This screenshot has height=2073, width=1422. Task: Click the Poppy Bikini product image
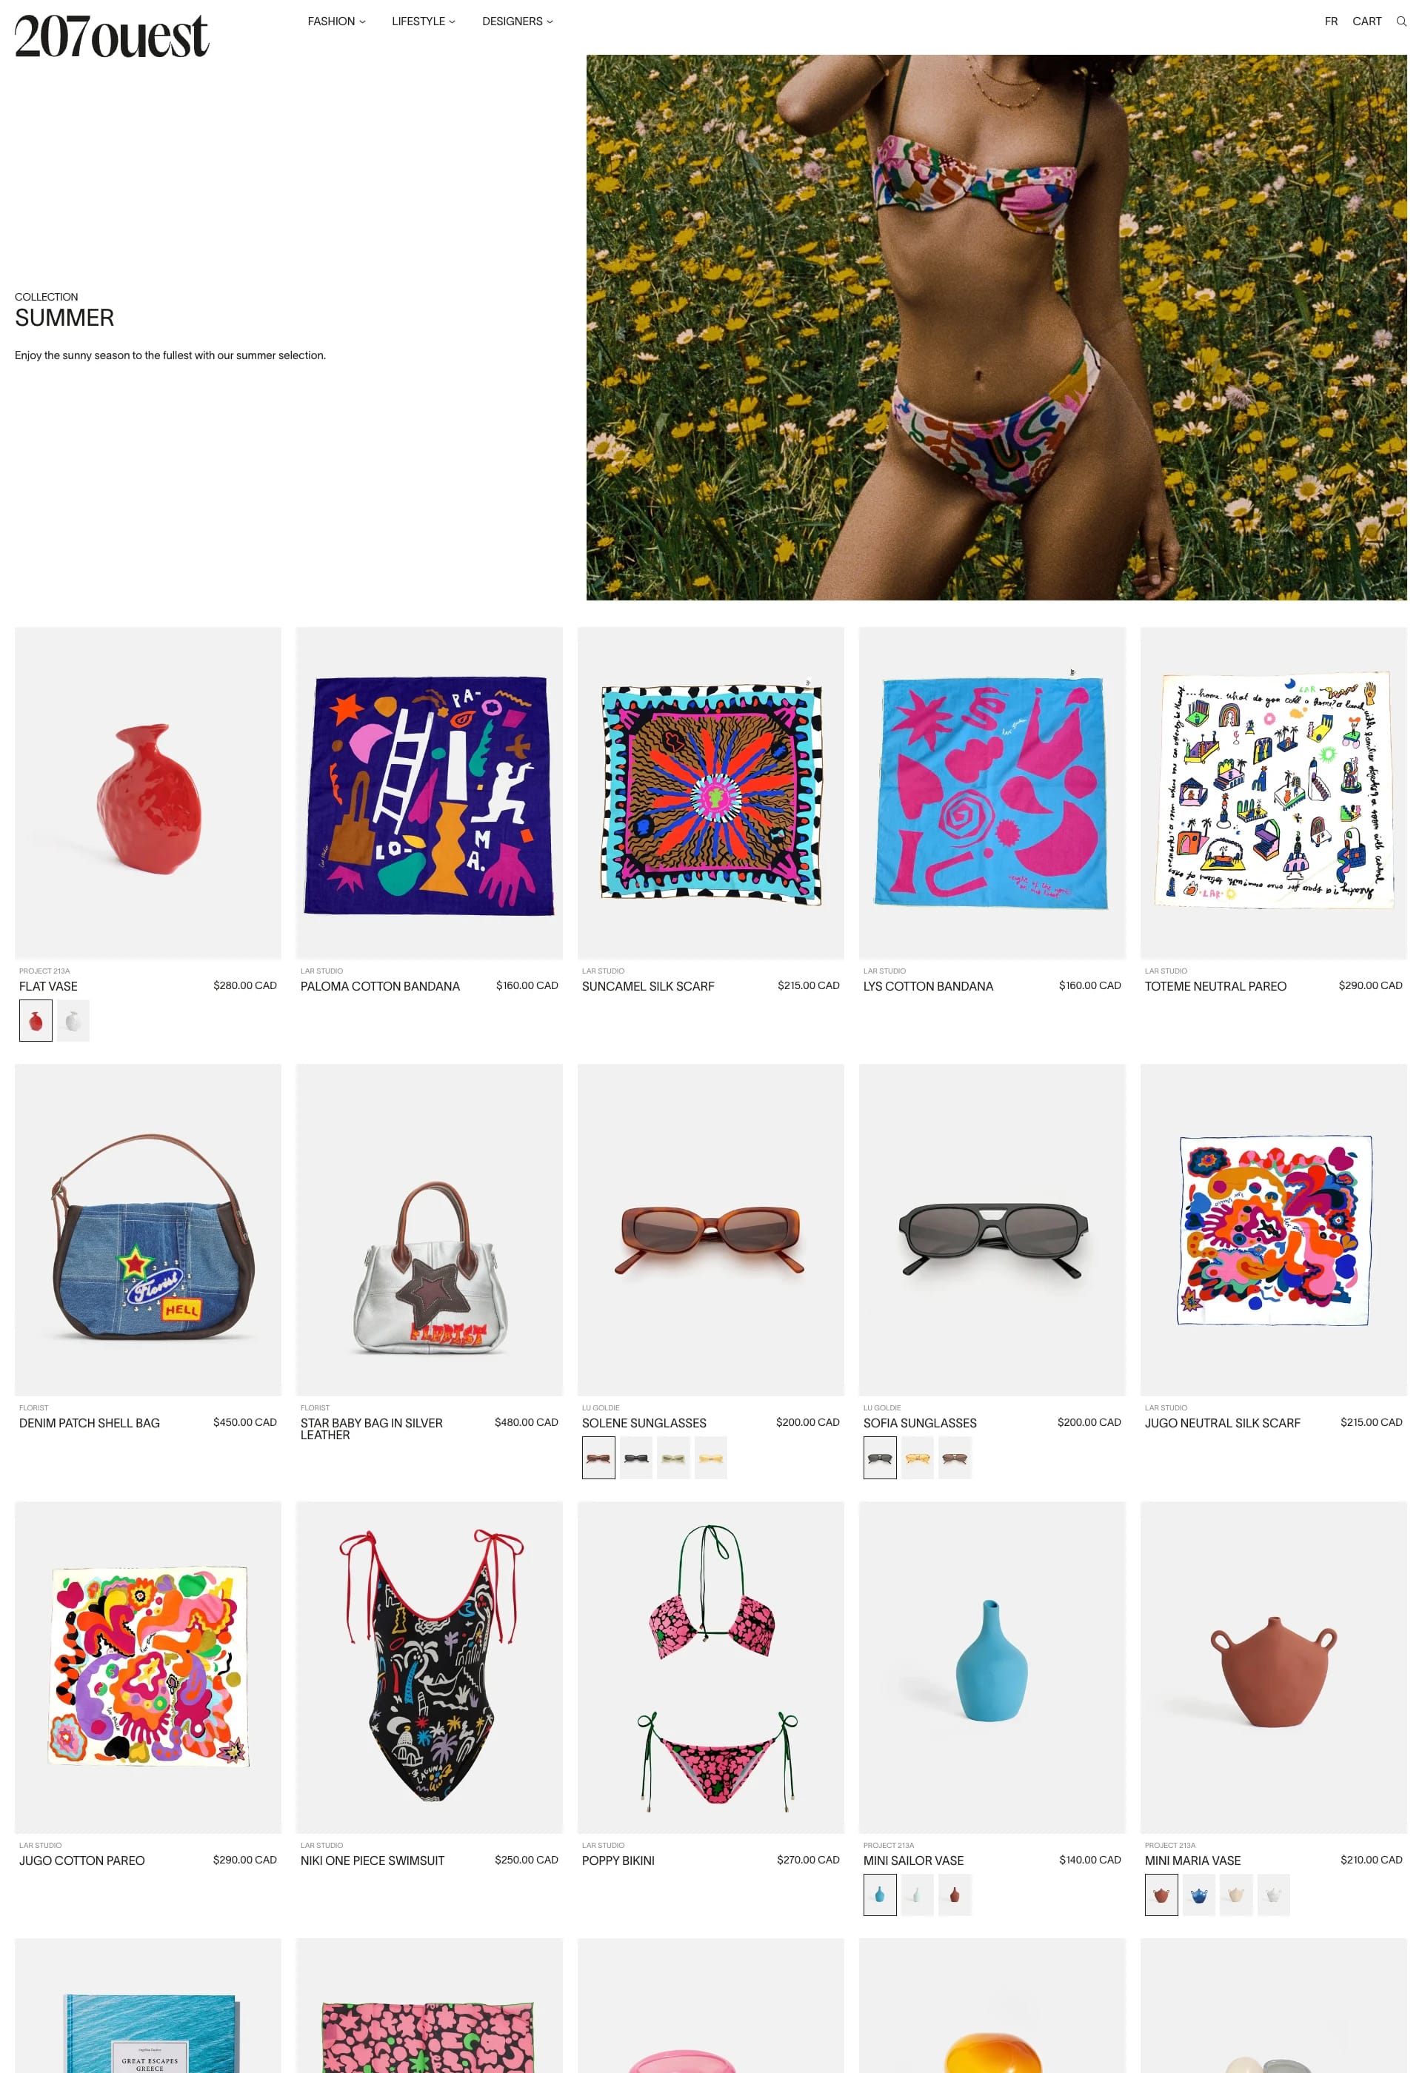pyautogui.click(x=710, y=1667)
